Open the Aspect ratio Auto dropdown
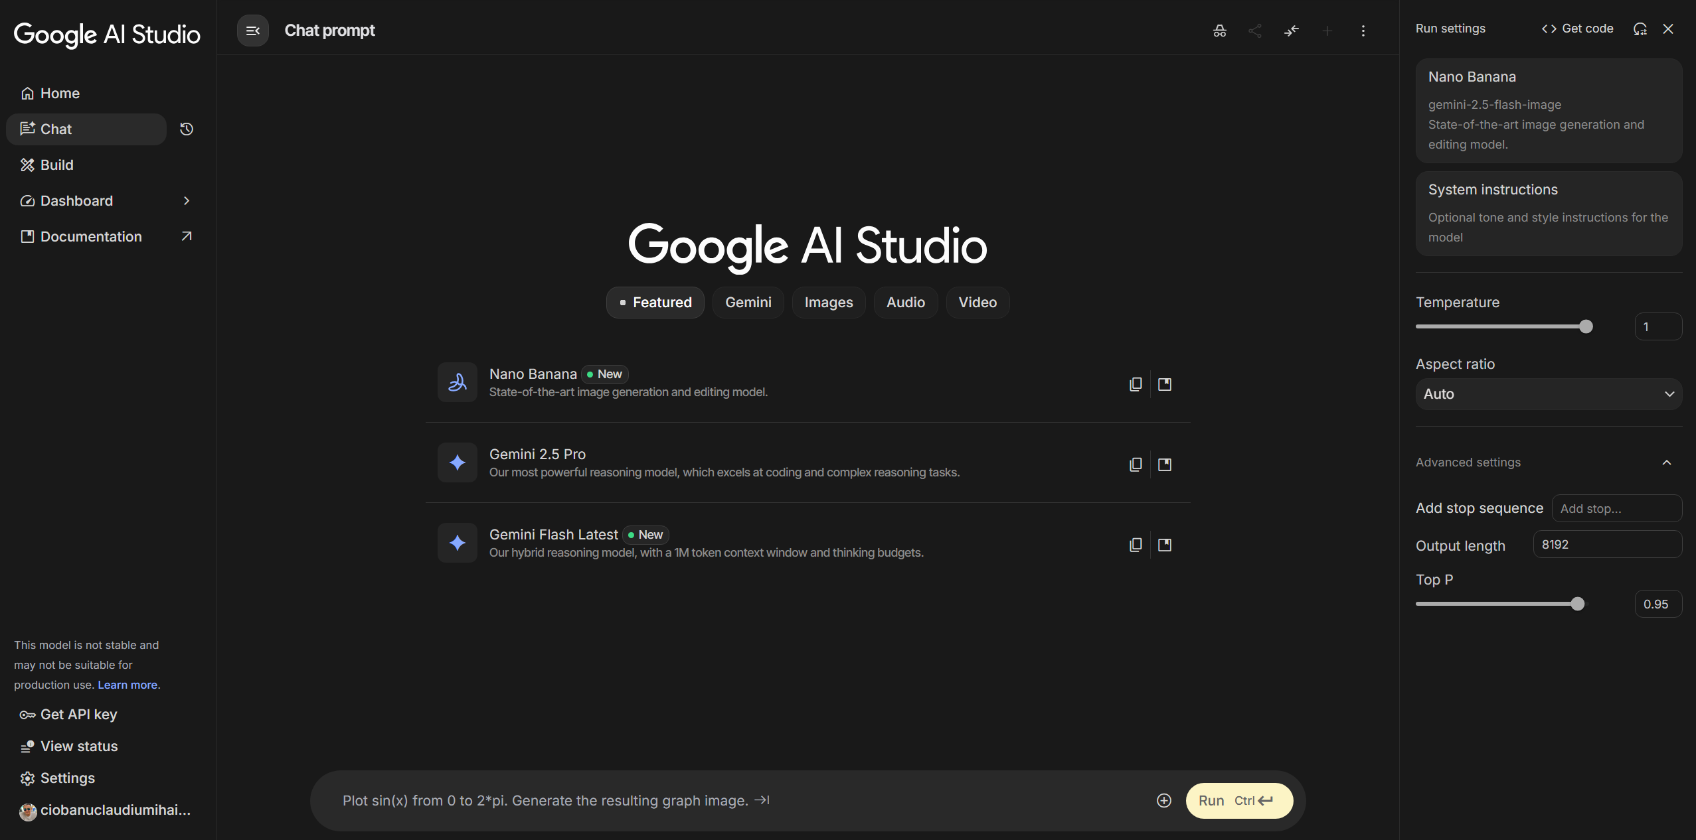Screen dimensions: 1696x840 click(x=1549, y=394)
